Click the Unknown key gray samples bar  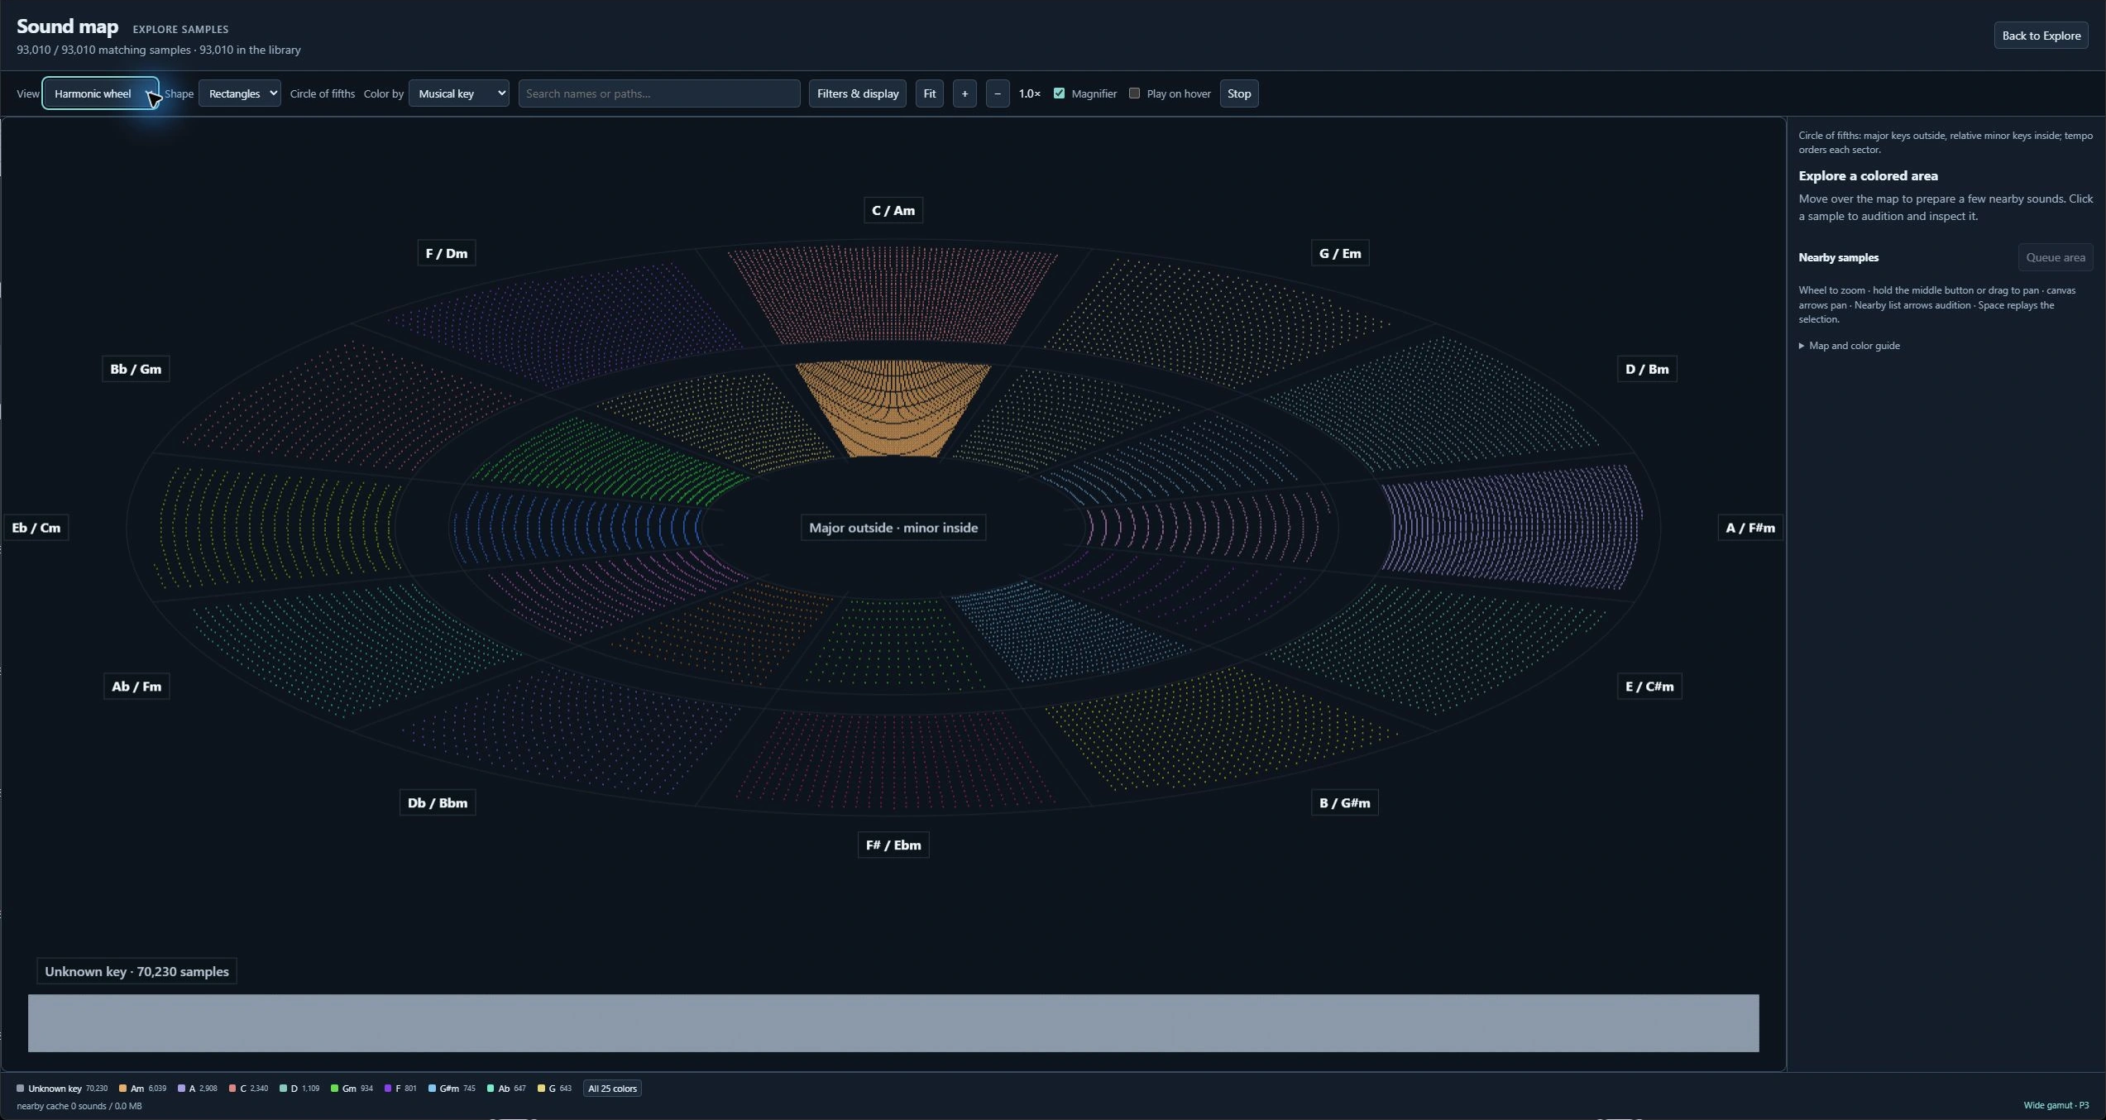click(x=893, y=1022)
